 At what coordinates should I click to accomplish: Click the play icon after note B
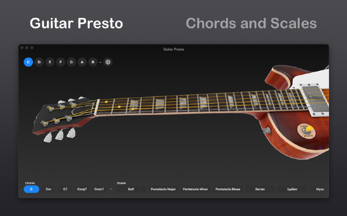tap(108, 62)
